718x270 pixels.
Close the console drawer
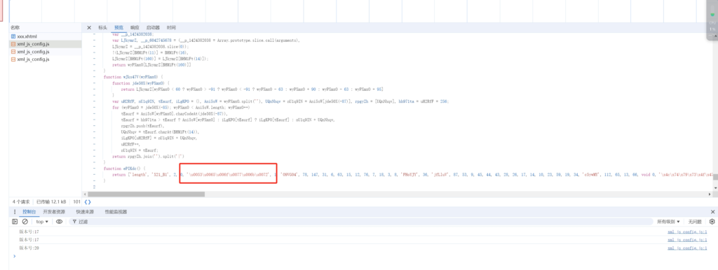pos(712,212)
